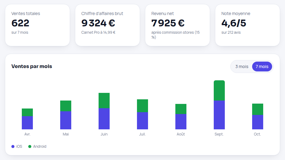Screen dimensions: 285x160
Task: Click the Sept. Android bar segment
Action: [219, 90]
